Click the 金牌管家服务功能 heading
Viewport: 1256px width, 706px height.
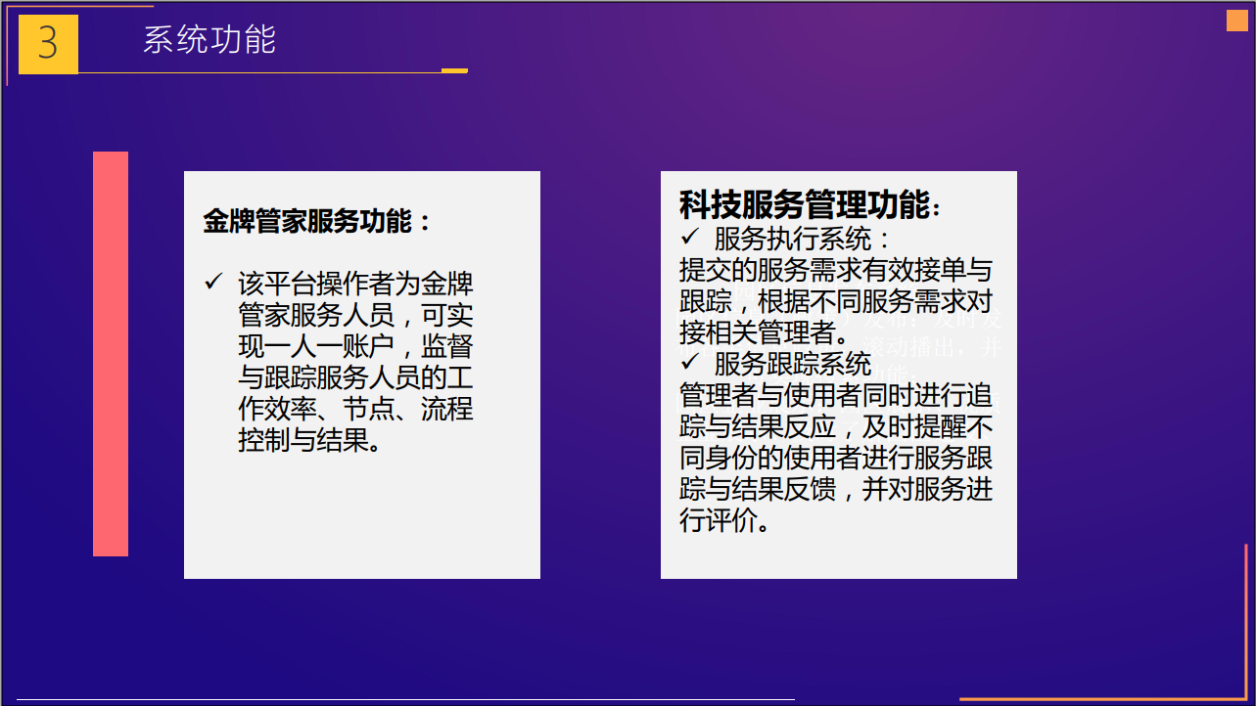tap(316, 221)
